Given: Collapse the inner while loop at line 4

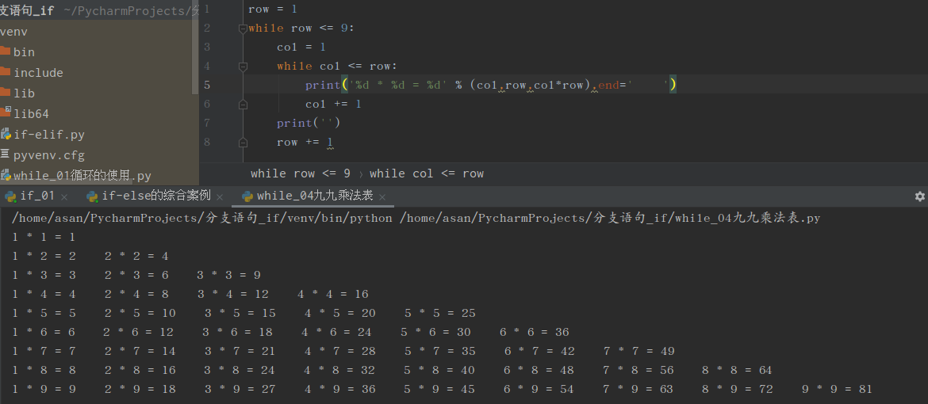Looking at the screenshot, I should click(x=243, y=67).
